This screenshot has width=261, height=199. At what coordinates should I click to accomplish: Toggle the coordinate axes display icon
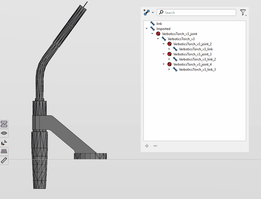pyautogui.click(x=4, y=142)
